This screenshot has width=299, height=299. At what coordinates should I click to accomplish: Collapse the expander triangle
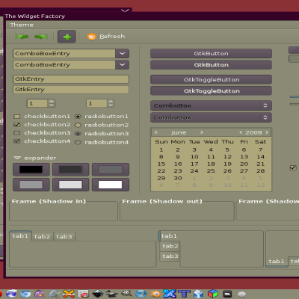point(17,158)
